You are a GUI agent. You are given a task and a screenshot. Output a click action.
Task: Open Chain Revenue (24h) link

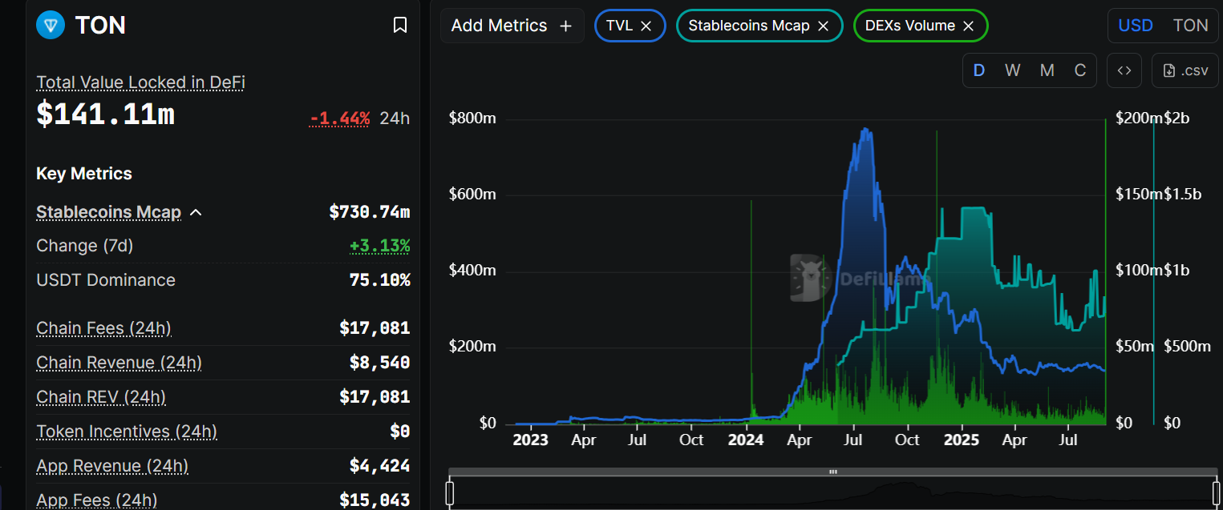click(119, 363)
